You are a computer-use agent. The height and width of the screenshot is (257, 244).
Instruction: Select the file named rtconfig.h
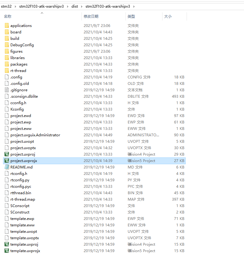tap(19, 174)
